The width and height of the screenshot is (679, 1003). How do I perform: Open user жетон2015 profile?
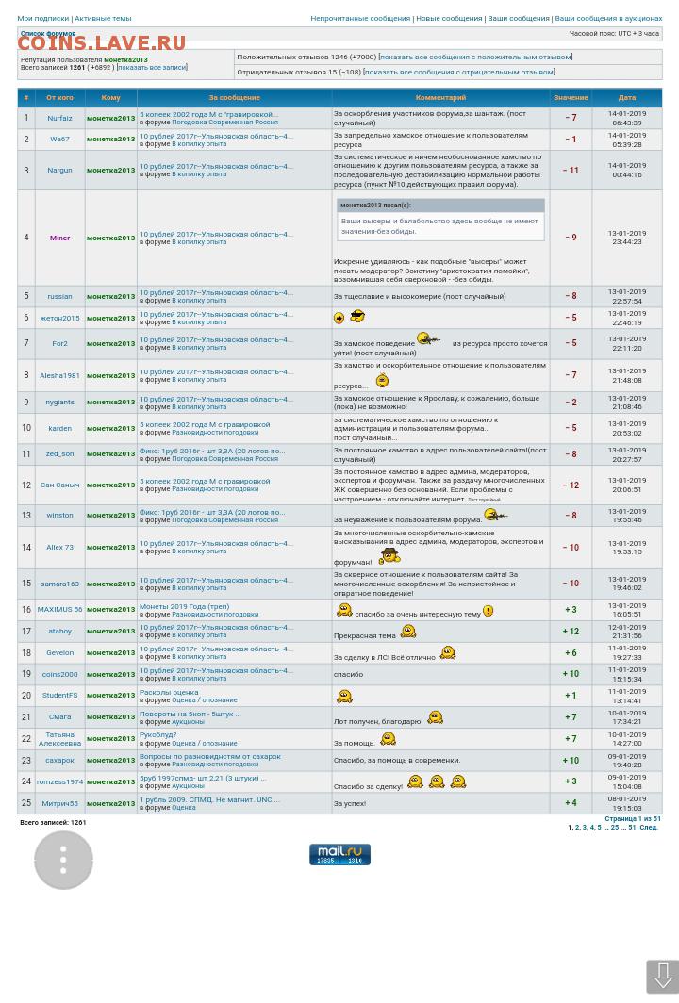pyautogui.click(x=59, y=318)
